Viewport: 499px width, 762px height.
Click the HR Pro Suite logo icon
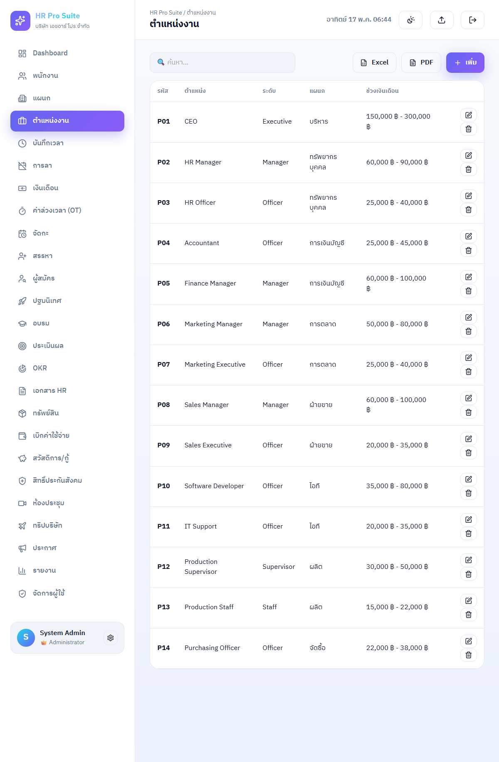(20, 21)
